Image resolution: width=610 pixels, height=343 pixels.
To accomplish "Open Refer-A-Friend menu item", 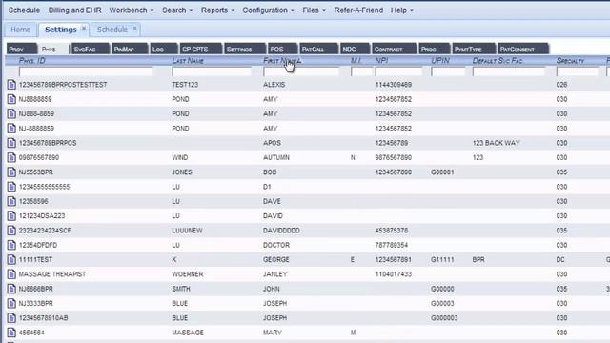I will [358, 10].
